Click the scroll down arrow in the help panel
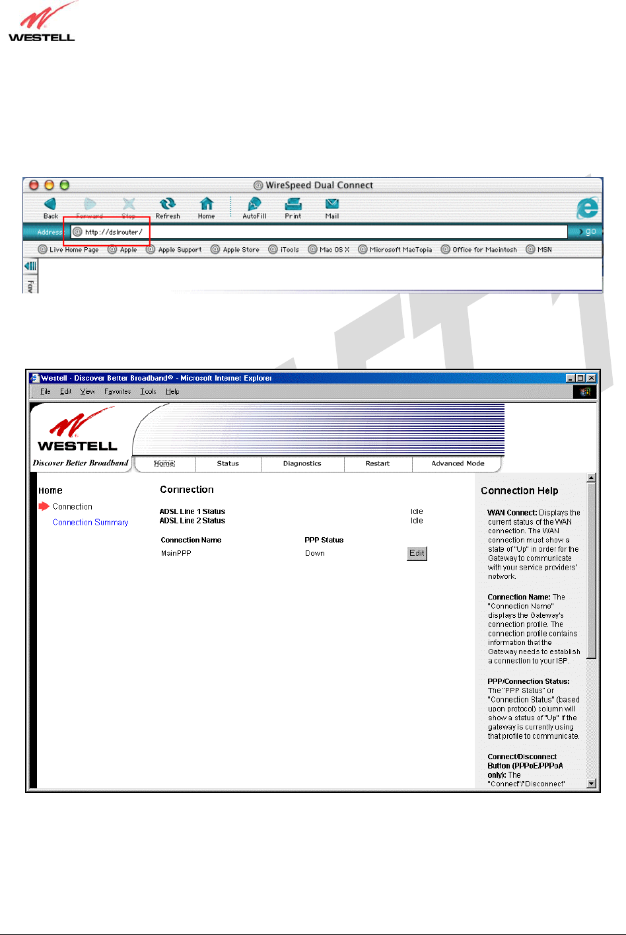This screenshot has height=935, width=626. click(x=591, y=784)
